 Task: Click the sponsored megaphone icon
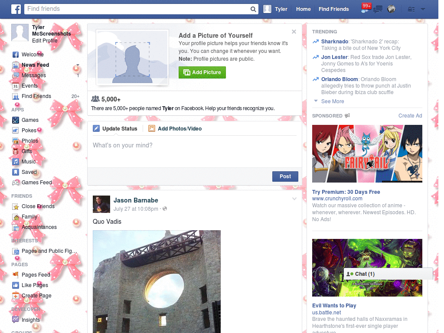click(x=347, y=115)
